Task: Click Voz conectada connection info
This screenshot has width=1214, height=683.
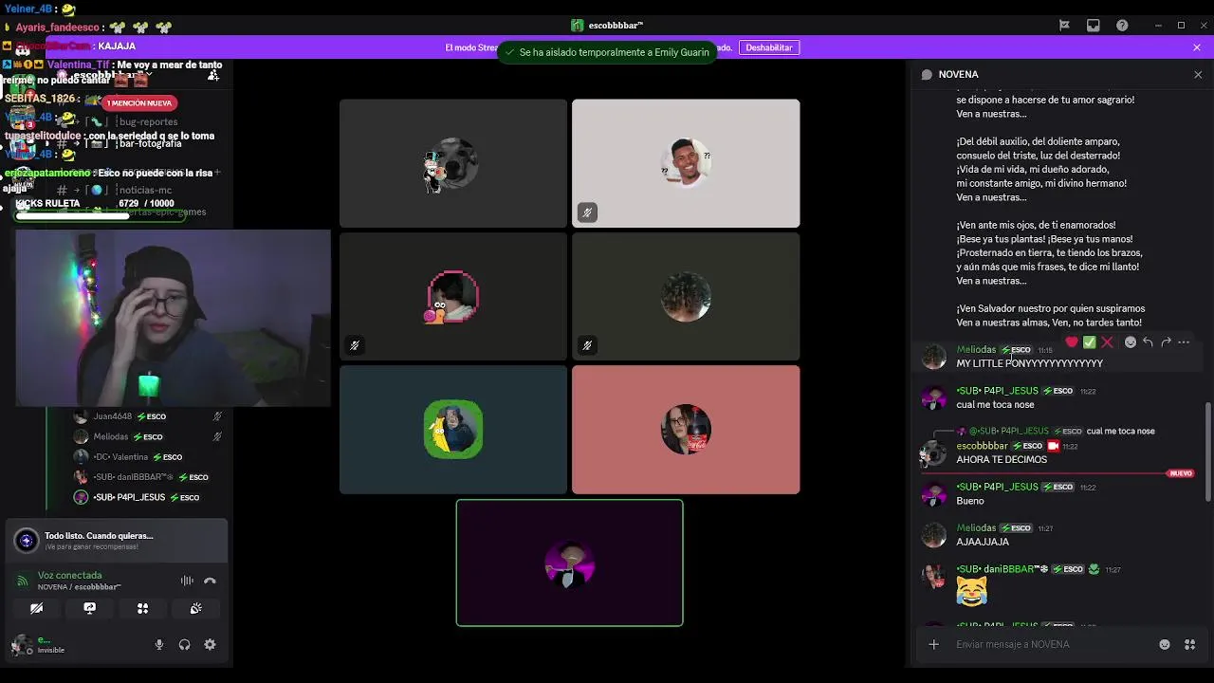Action: click(69, 575)
